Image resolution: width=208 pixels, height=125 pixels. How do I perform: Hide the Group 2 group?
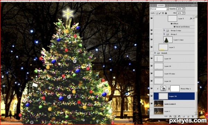pyautogui.click(x=151, y=34)
